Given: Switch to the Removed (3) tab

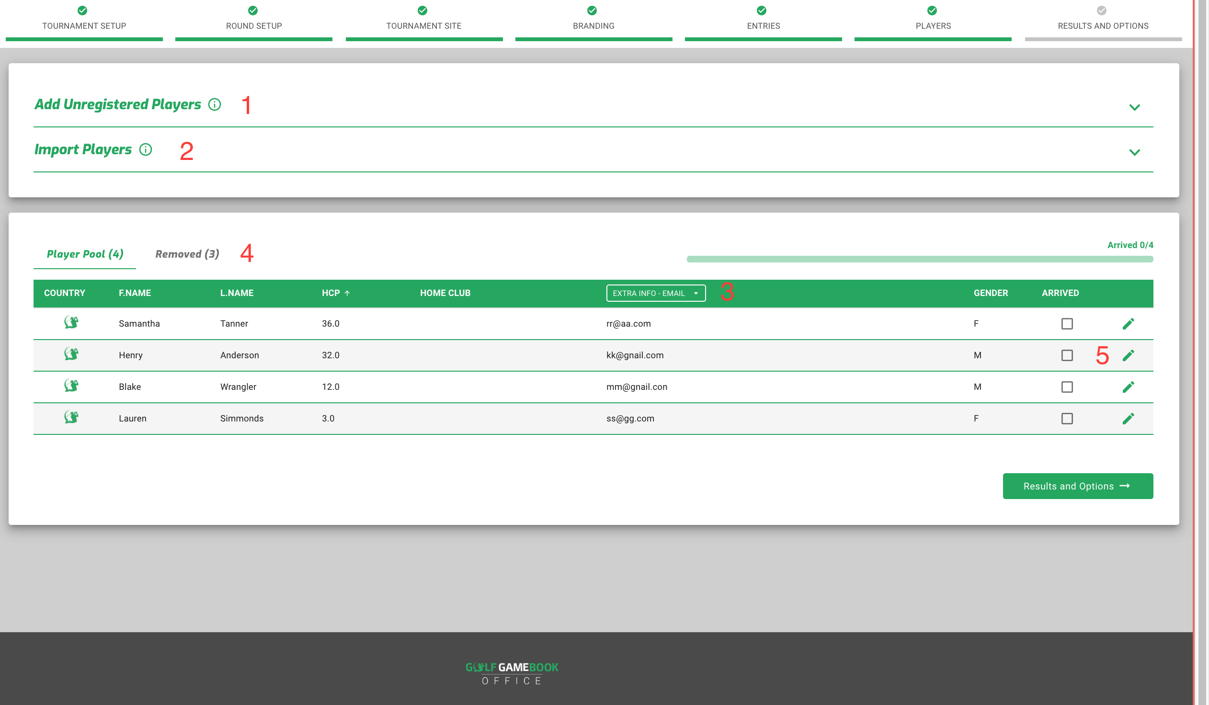Looking at the screenshot, I should coord(188,254).
